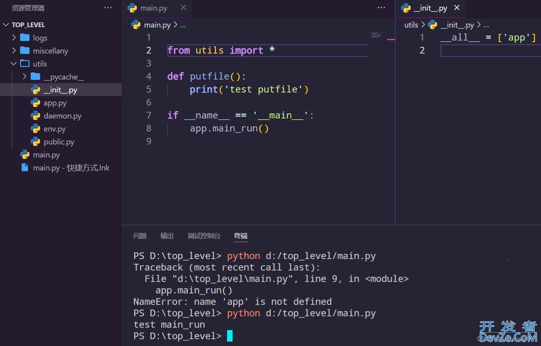The image size is (541, 346).
Task: Click Python icon beside public.py
Action: pos(35,142)
